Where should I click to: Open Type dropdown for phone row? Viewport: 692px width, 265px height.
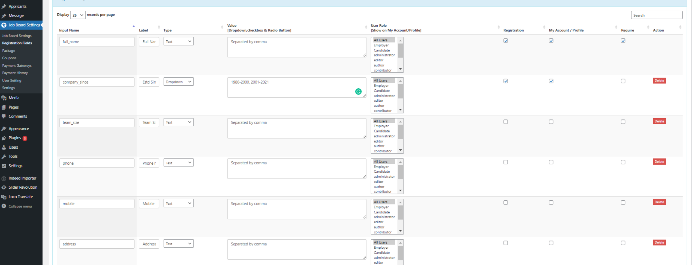point(179,162)
